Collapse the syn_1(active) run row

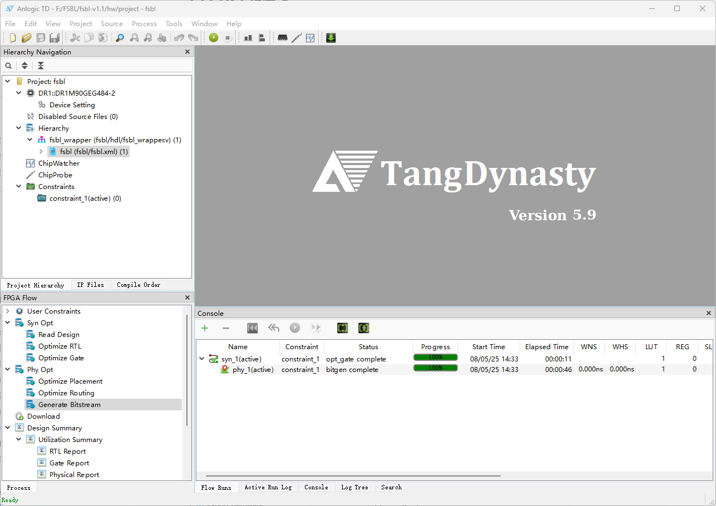coord(202,359)
